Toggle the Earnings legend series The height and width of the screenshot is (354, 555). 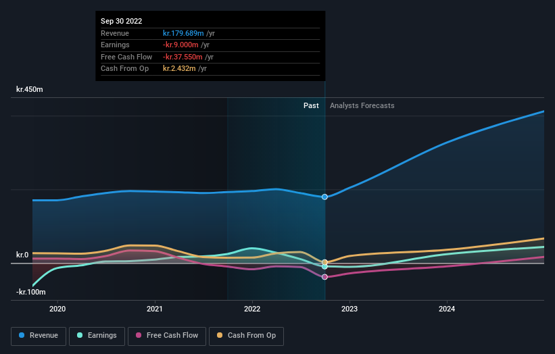(x=97, y=336)
